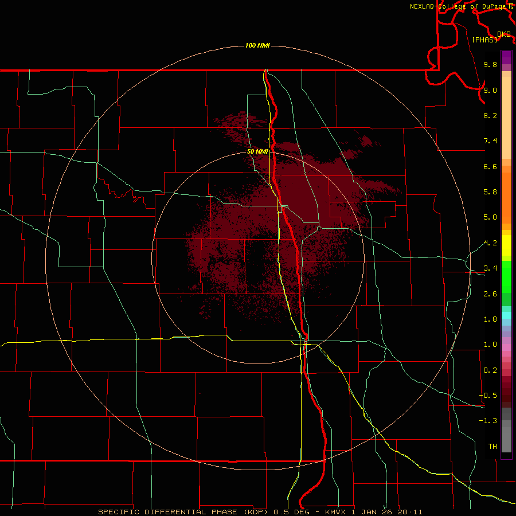Click the -1.3 value on the color scale
The image size is (516, 516).
pos(488,421)
